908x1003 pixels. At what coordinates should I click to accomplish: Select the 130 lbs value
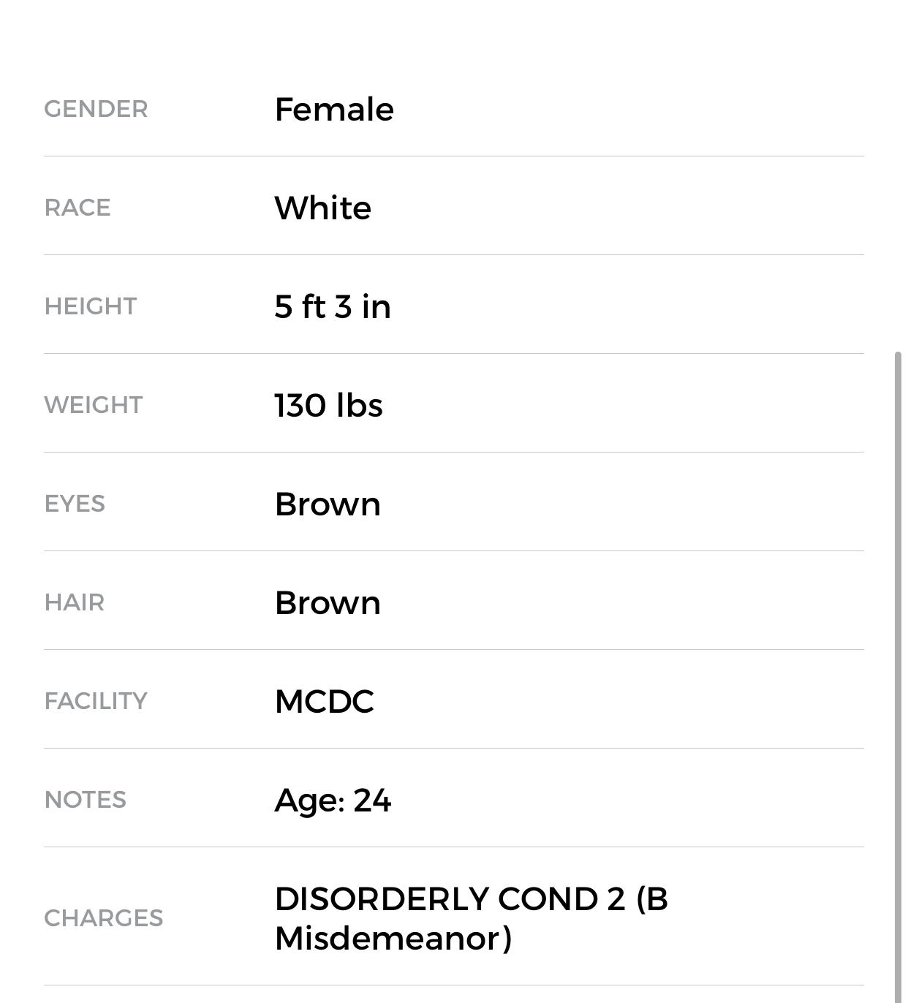[x=328, y=406]
